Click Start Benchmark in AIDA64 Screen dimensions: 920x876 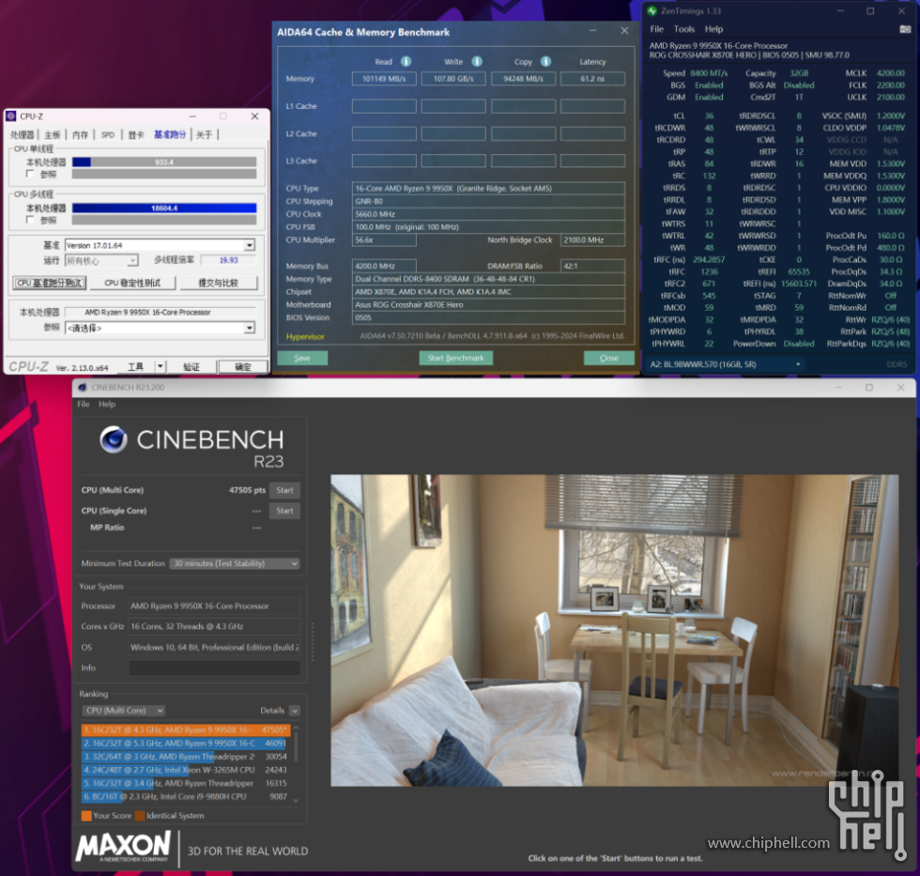[x=456, y=358]
